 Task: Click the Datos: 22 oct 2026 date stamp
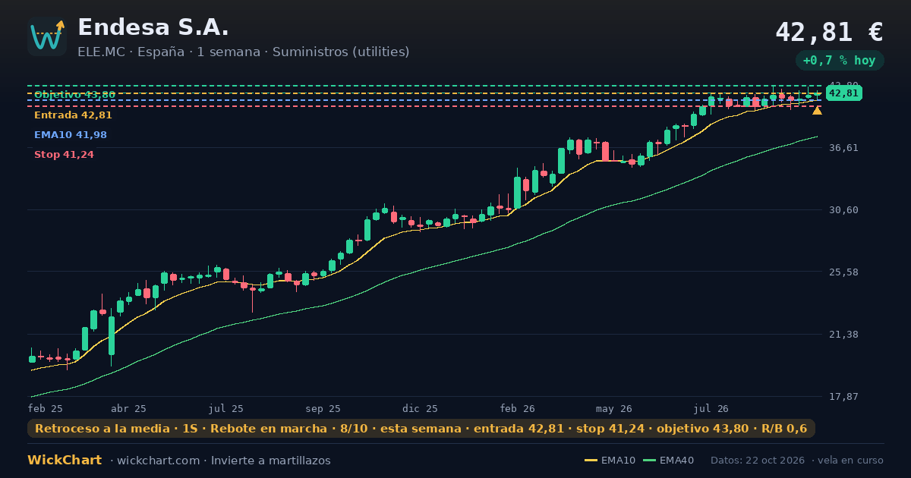(x=759, y=461)
